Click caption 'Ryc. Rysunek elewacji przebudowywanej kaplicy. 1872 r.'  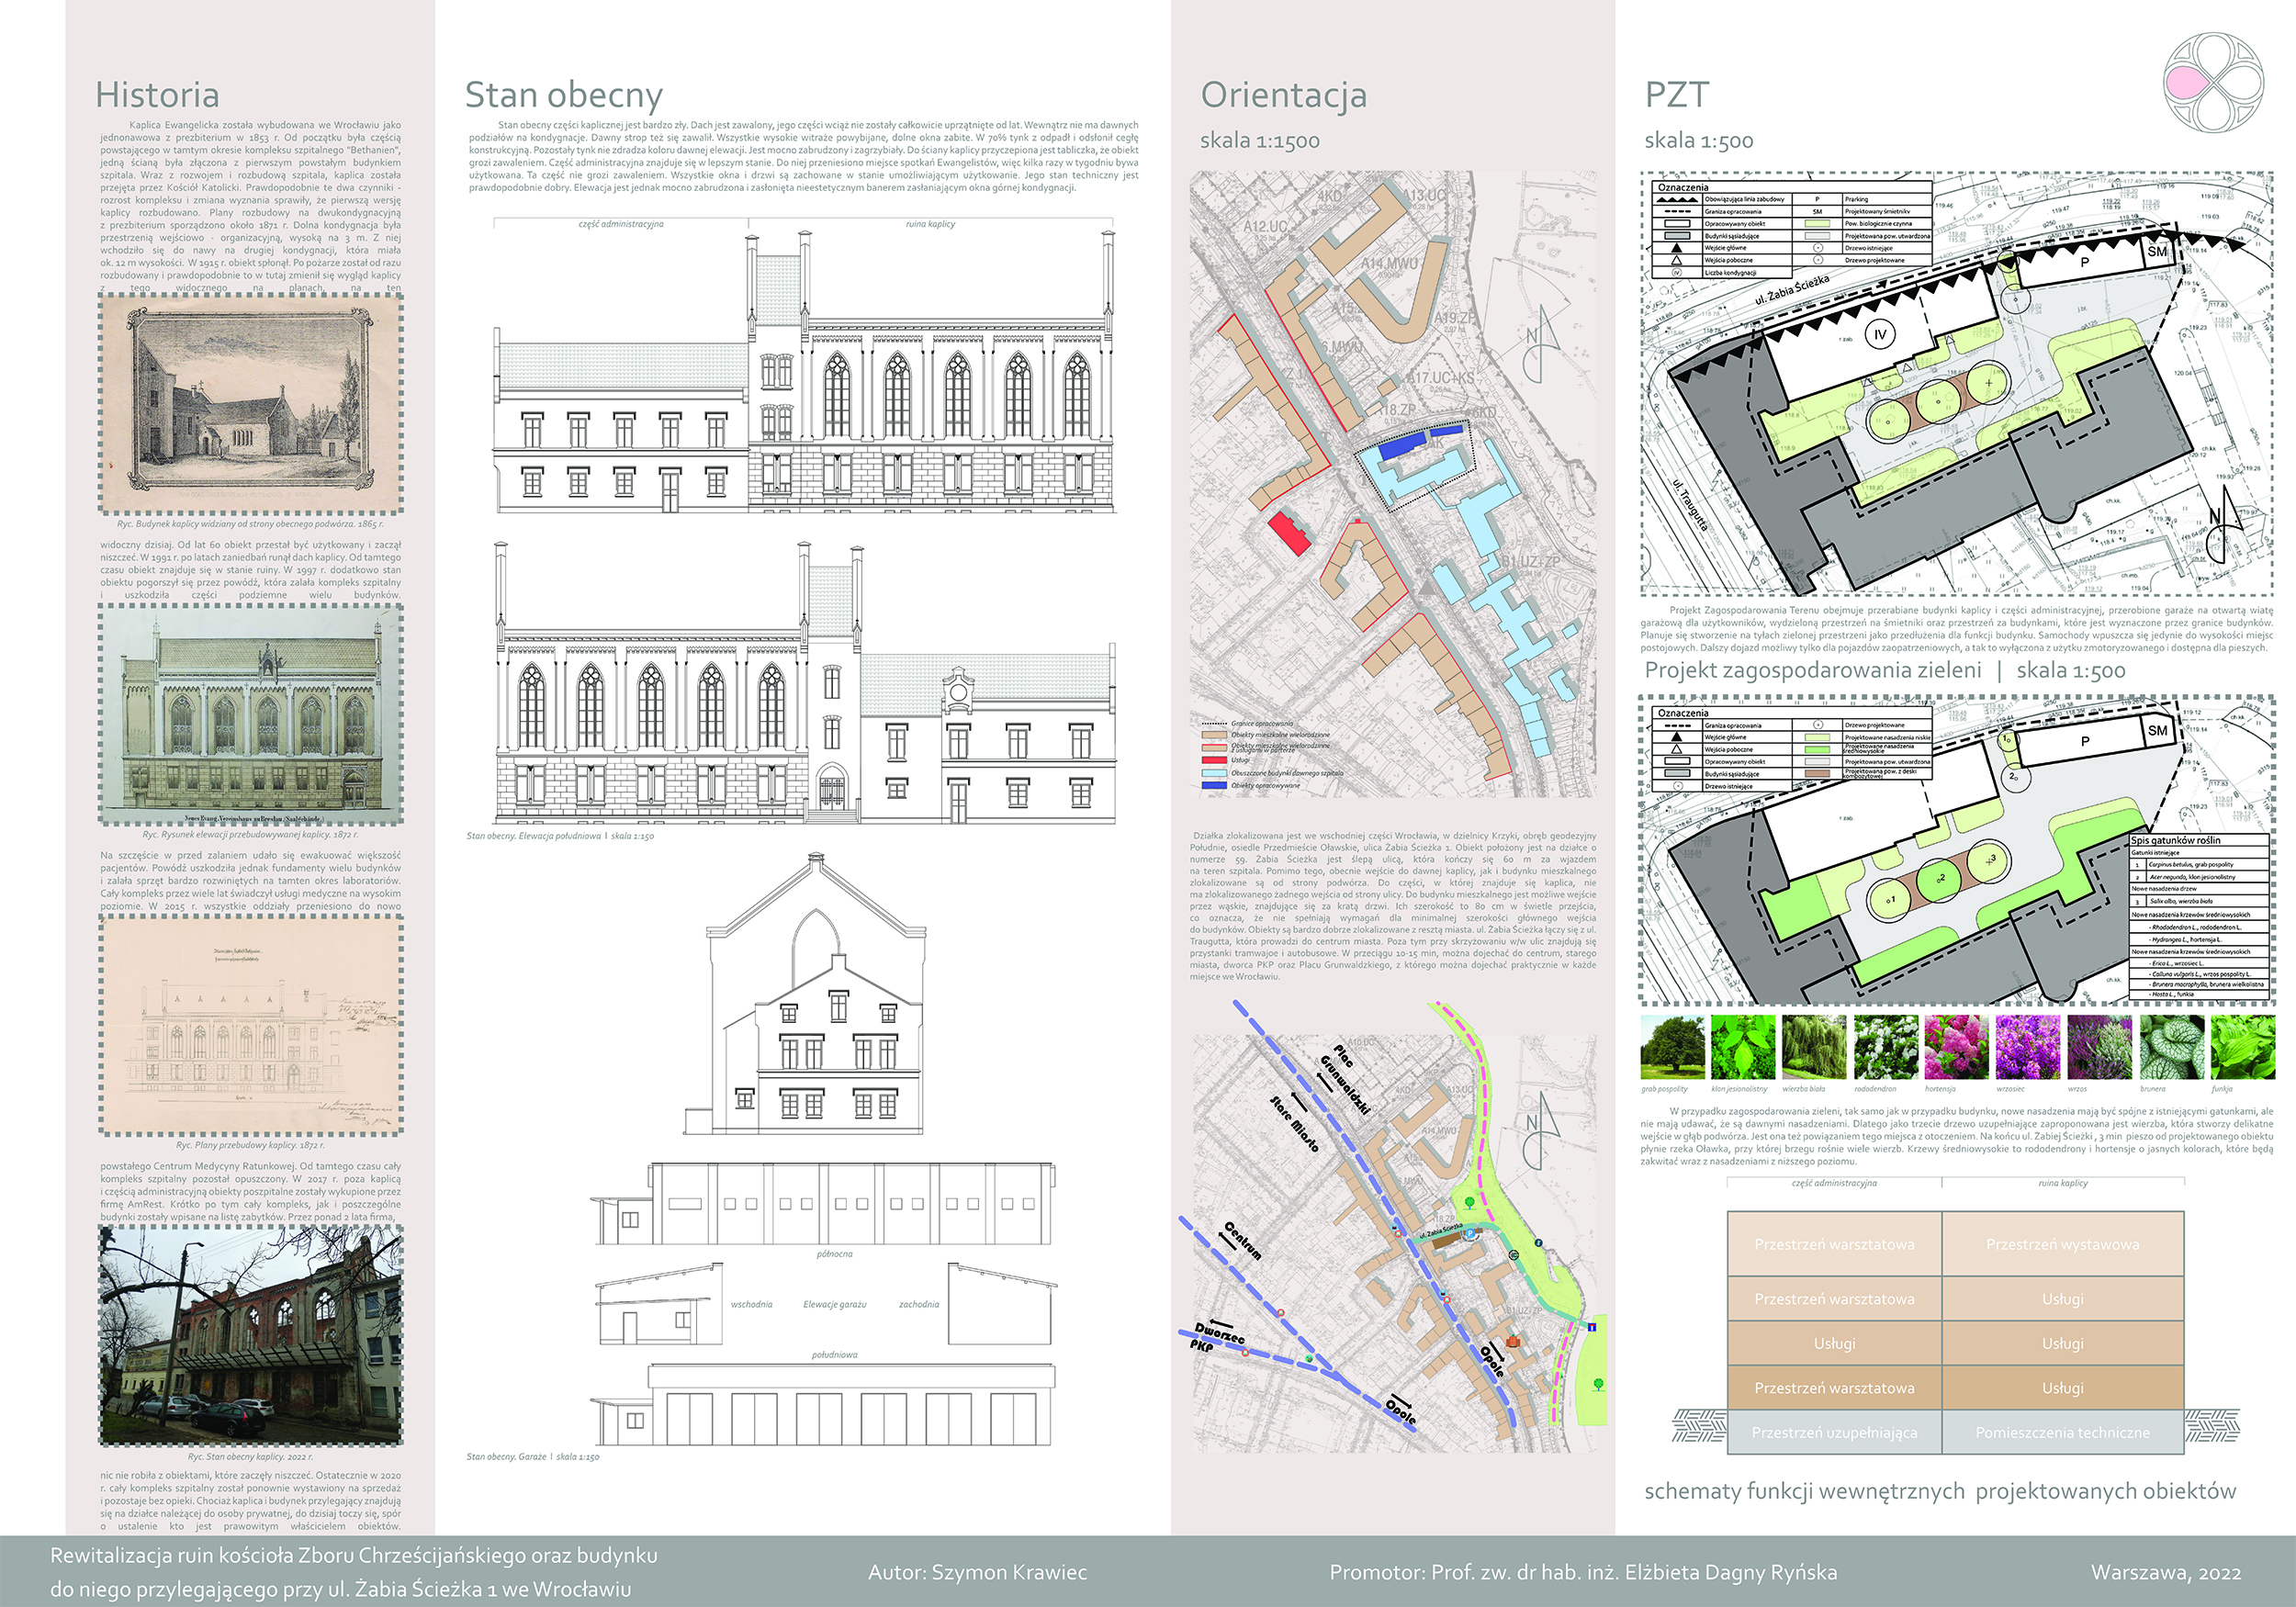coord(250,834)
